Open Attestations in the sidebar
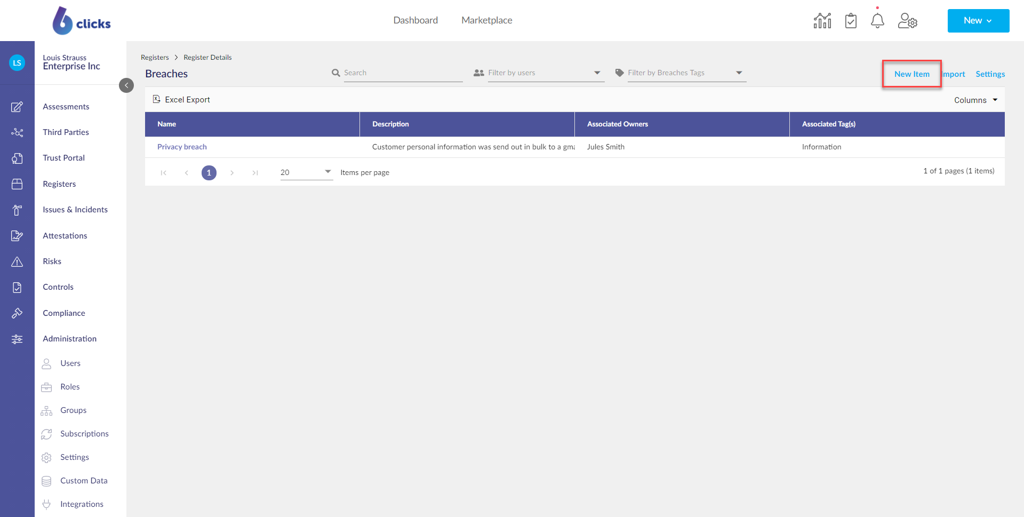 pyautogui.click(x=65, y=236)
